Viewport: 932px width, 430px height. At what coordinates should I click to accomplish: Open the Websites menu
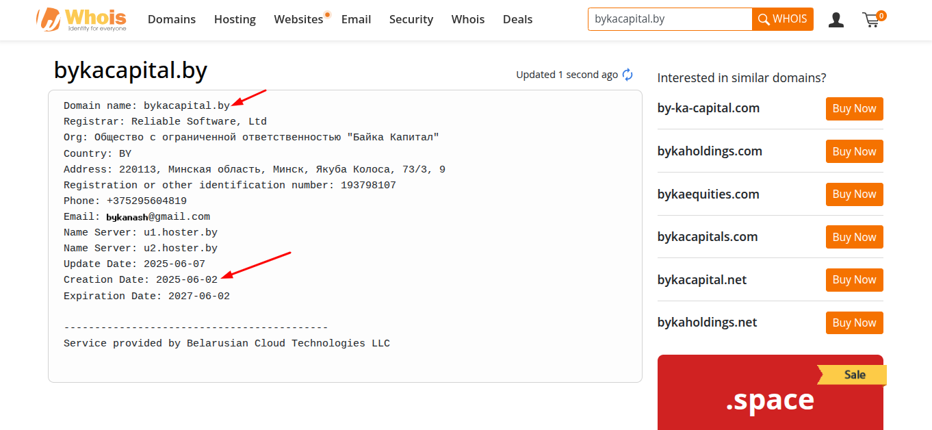point(298,19)
